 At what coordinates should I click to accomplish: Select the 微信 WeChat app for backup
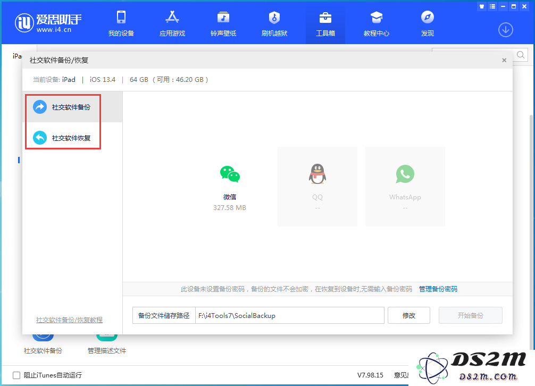point(230,187)
